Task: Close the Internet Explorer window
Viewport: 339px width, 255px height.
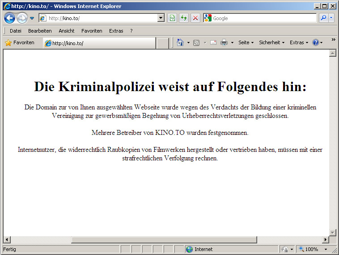Action: click(x=332, y=6)
